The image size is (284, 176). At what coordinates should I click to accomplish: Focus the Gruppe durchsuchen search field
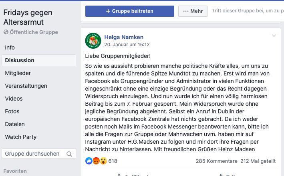[x=33, y=154]
